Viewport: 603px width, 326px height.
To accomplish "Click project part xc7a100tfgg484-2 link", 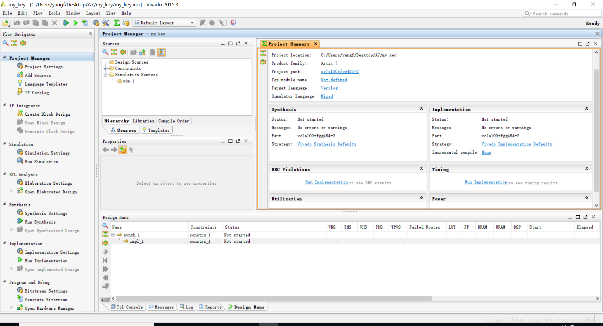I will point(340,71).
